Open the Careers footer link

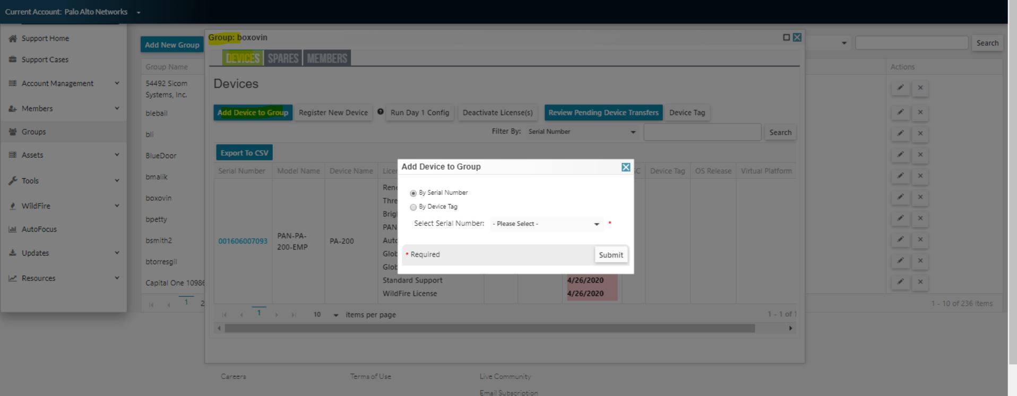[234, 376]
